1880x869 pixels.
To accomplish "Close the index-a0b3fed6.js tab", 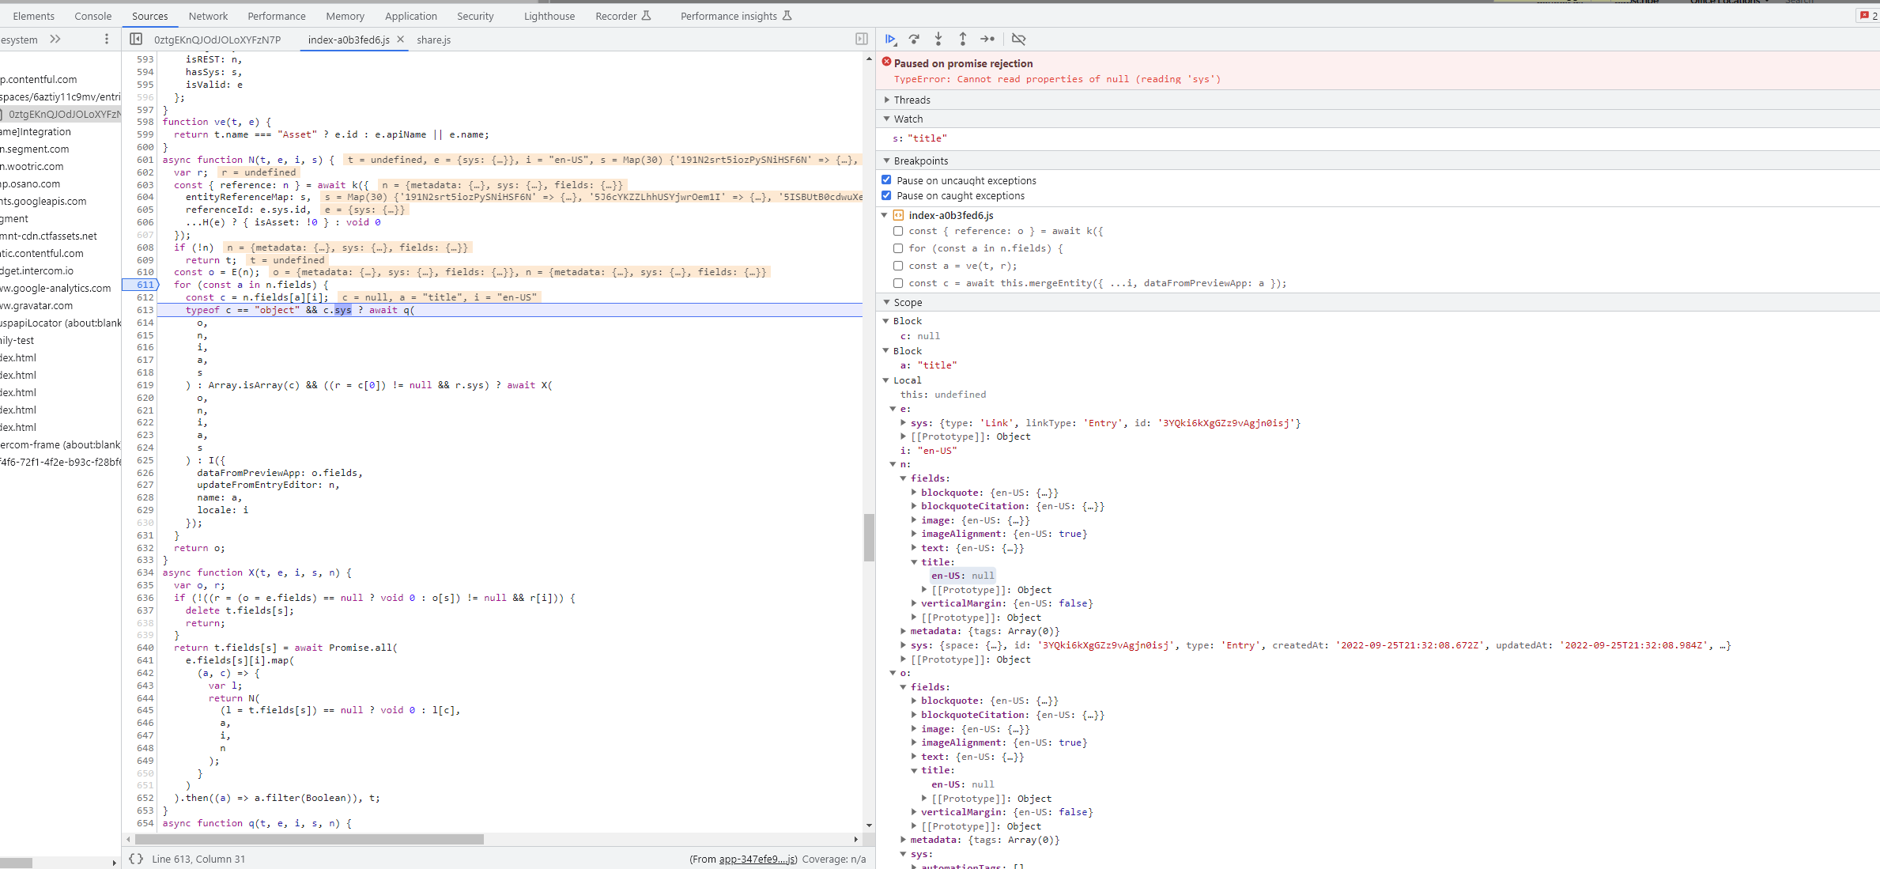I will pyautogui.click(x=401, y=38).
